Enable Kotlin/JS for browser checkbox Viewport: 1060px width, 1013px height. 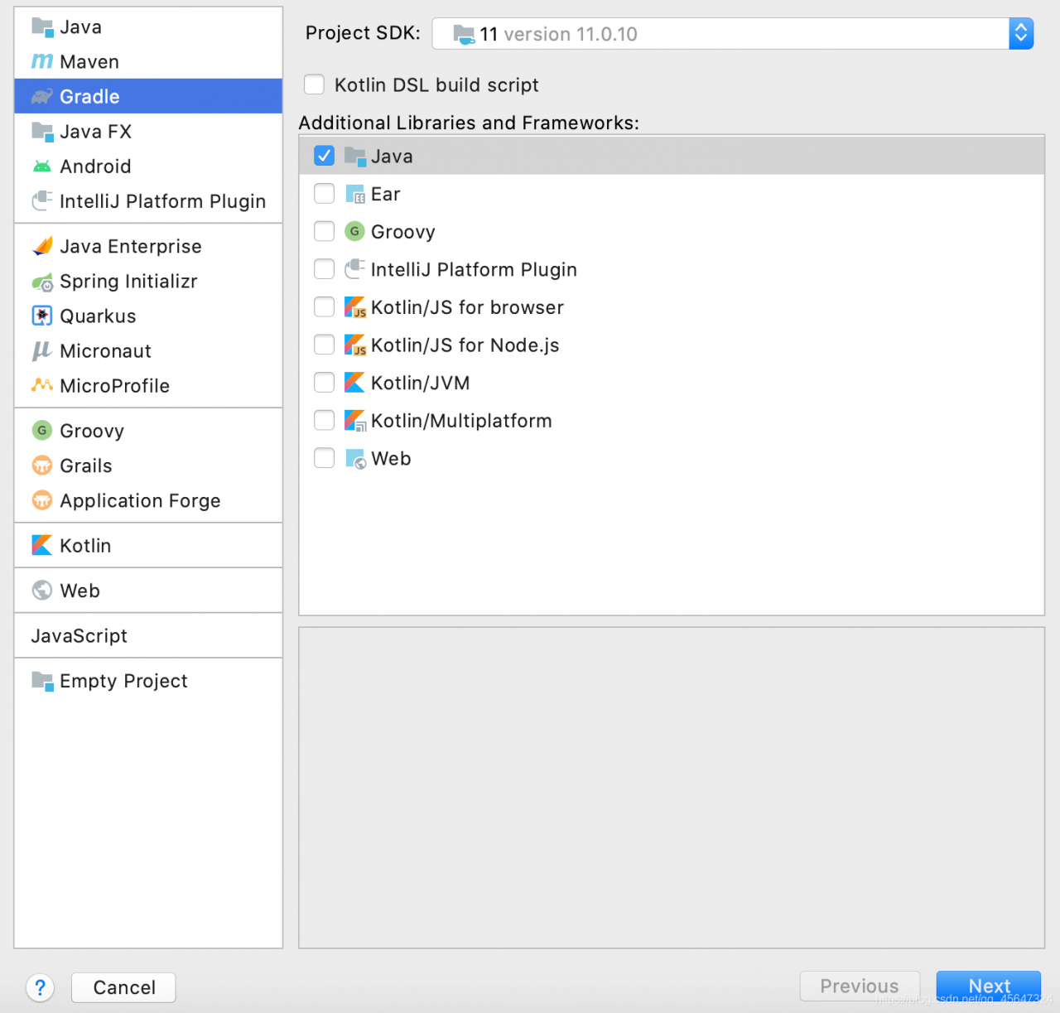[x=325, y=307]
